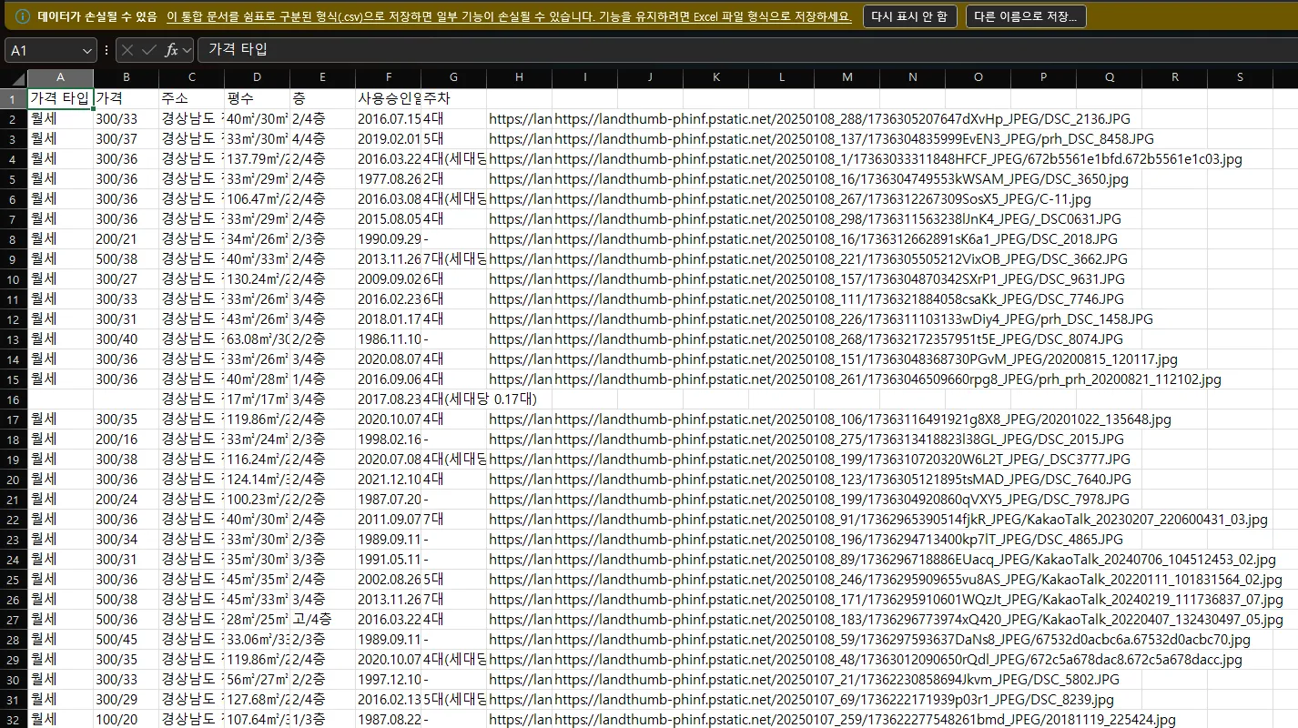Click the underlined CSV warning message link
The height and width of the screenshot is (728, 1298).
[x=509, y=16]
